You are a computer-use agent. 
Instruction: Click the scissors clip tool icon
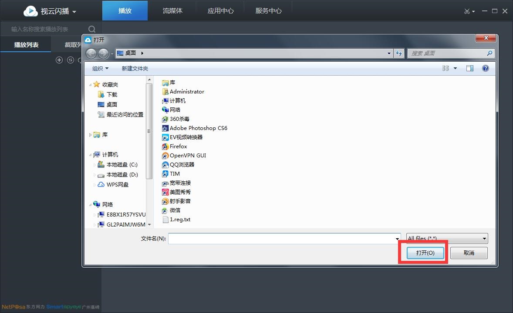click(x=467, y=11)
